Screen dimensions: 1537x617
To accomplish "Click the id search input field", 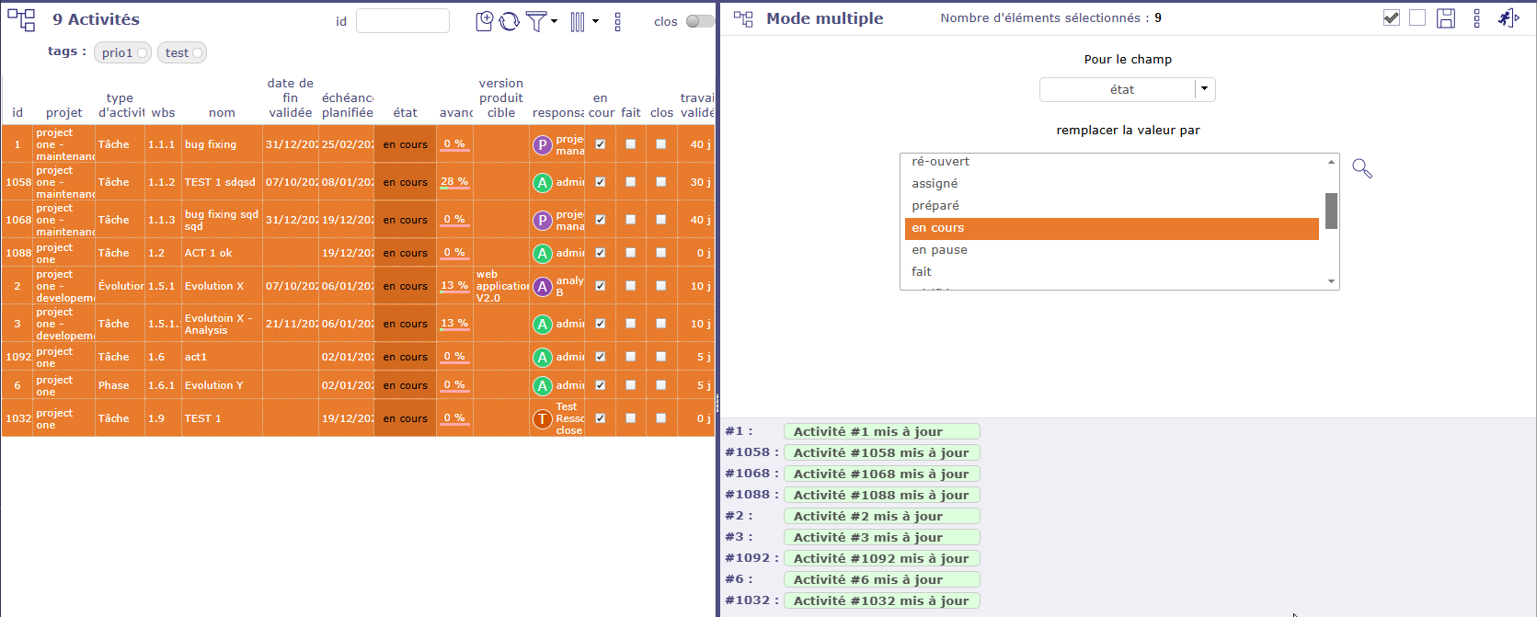I will [x=402, y=21].
